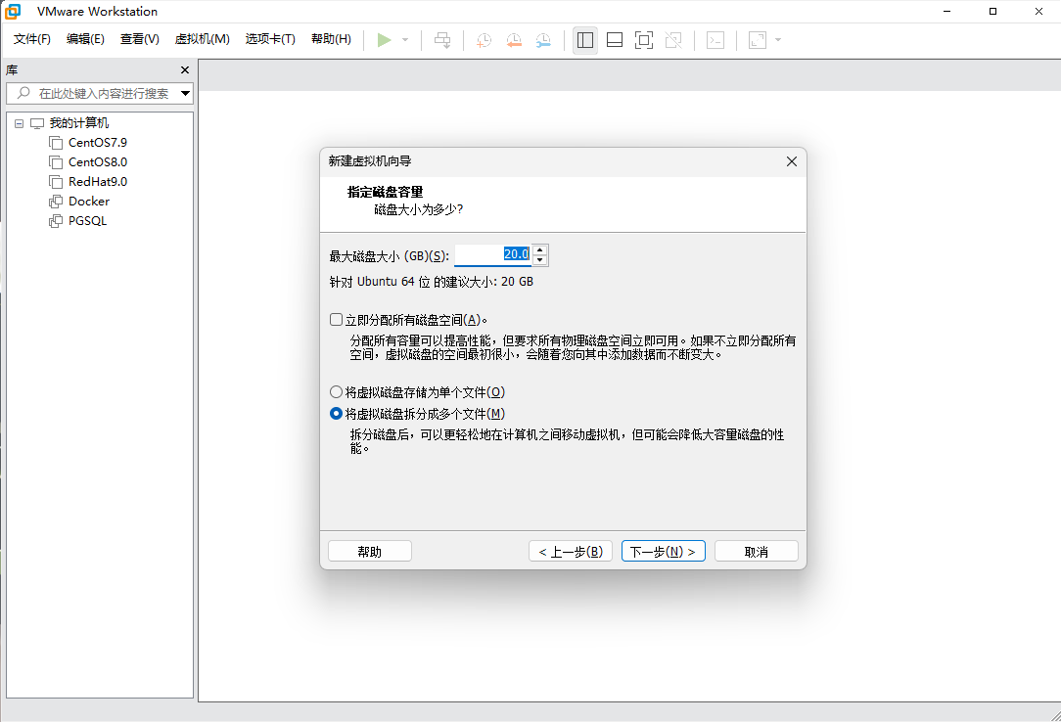Click the computer icon beside 我的计算机
The width and height of the screenshot is (1061, 722).
(37, 123)
